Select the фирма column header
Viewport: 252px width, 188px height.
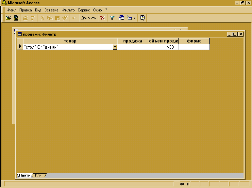(x=194, y=41)
